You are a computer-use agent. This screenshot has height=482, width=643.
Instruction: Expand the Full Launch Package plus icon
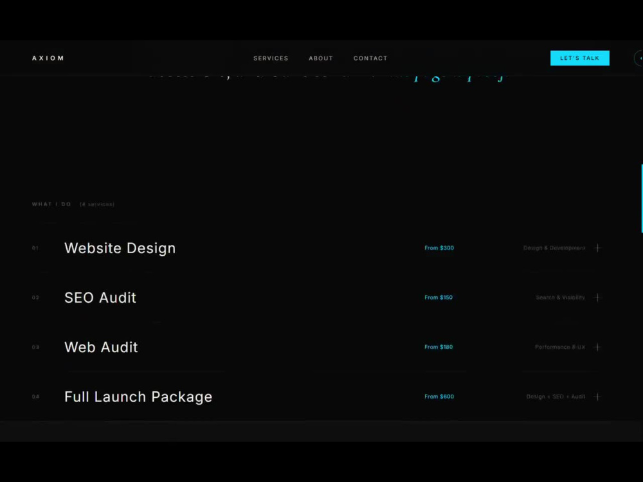597,397
